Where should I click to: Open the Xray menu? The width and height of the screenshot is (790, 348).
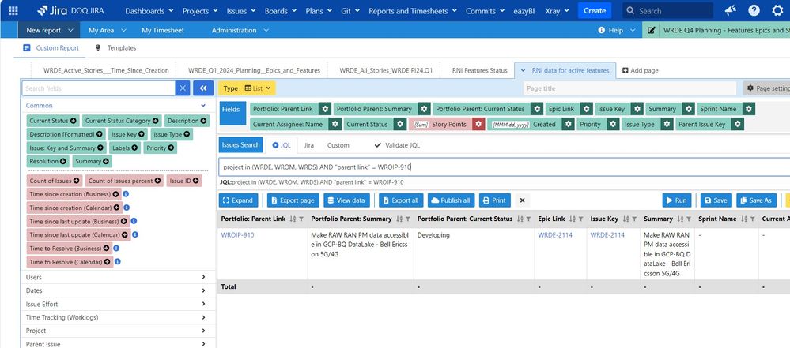[x=558, y=10]
